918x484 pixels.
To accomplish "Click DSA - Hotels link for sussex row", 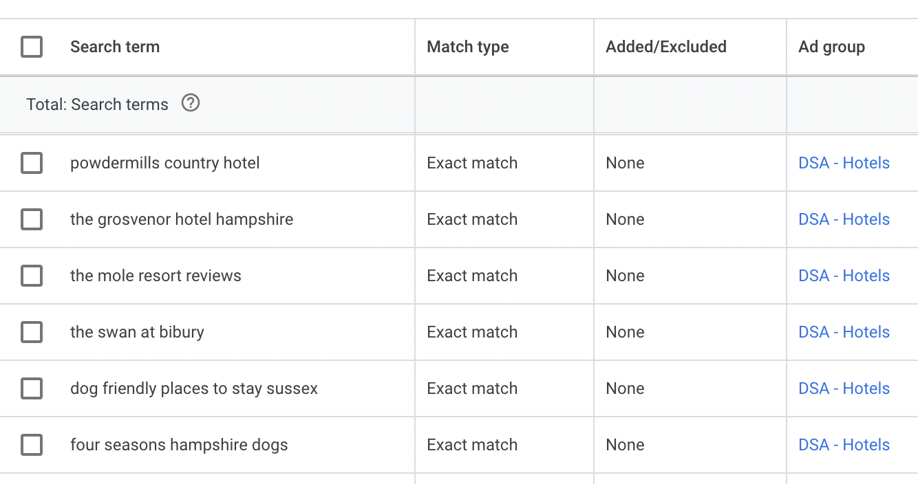I will (x=844, y=388).
